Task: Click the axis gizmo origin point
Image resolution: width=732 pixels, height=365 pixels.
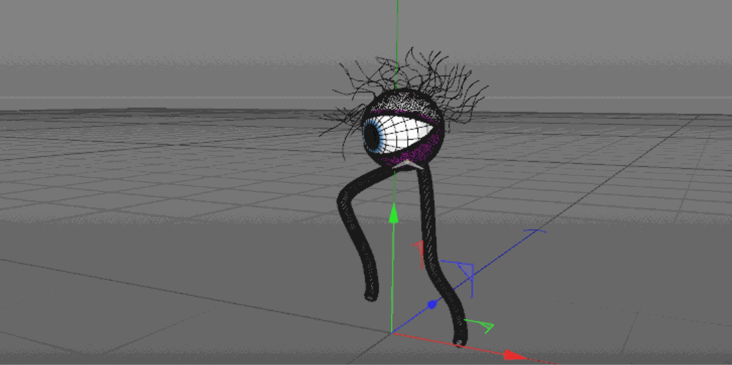Action: (x=392, y=332)
